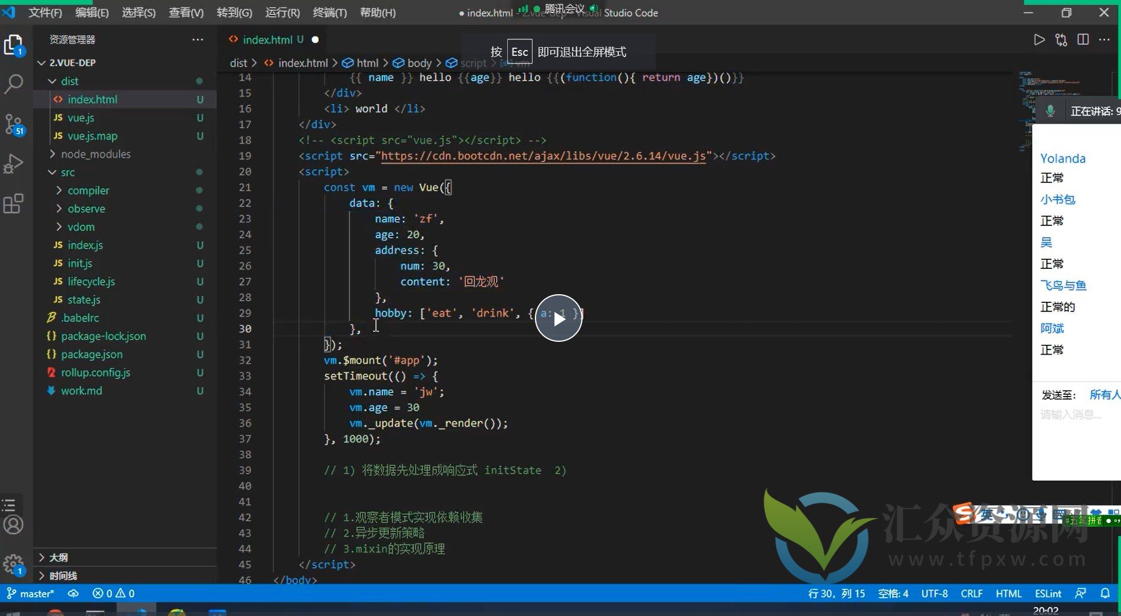Open Run and Debug view
Screen dimensions: 1121x616
pyautogui.click(x=14, y=164)
